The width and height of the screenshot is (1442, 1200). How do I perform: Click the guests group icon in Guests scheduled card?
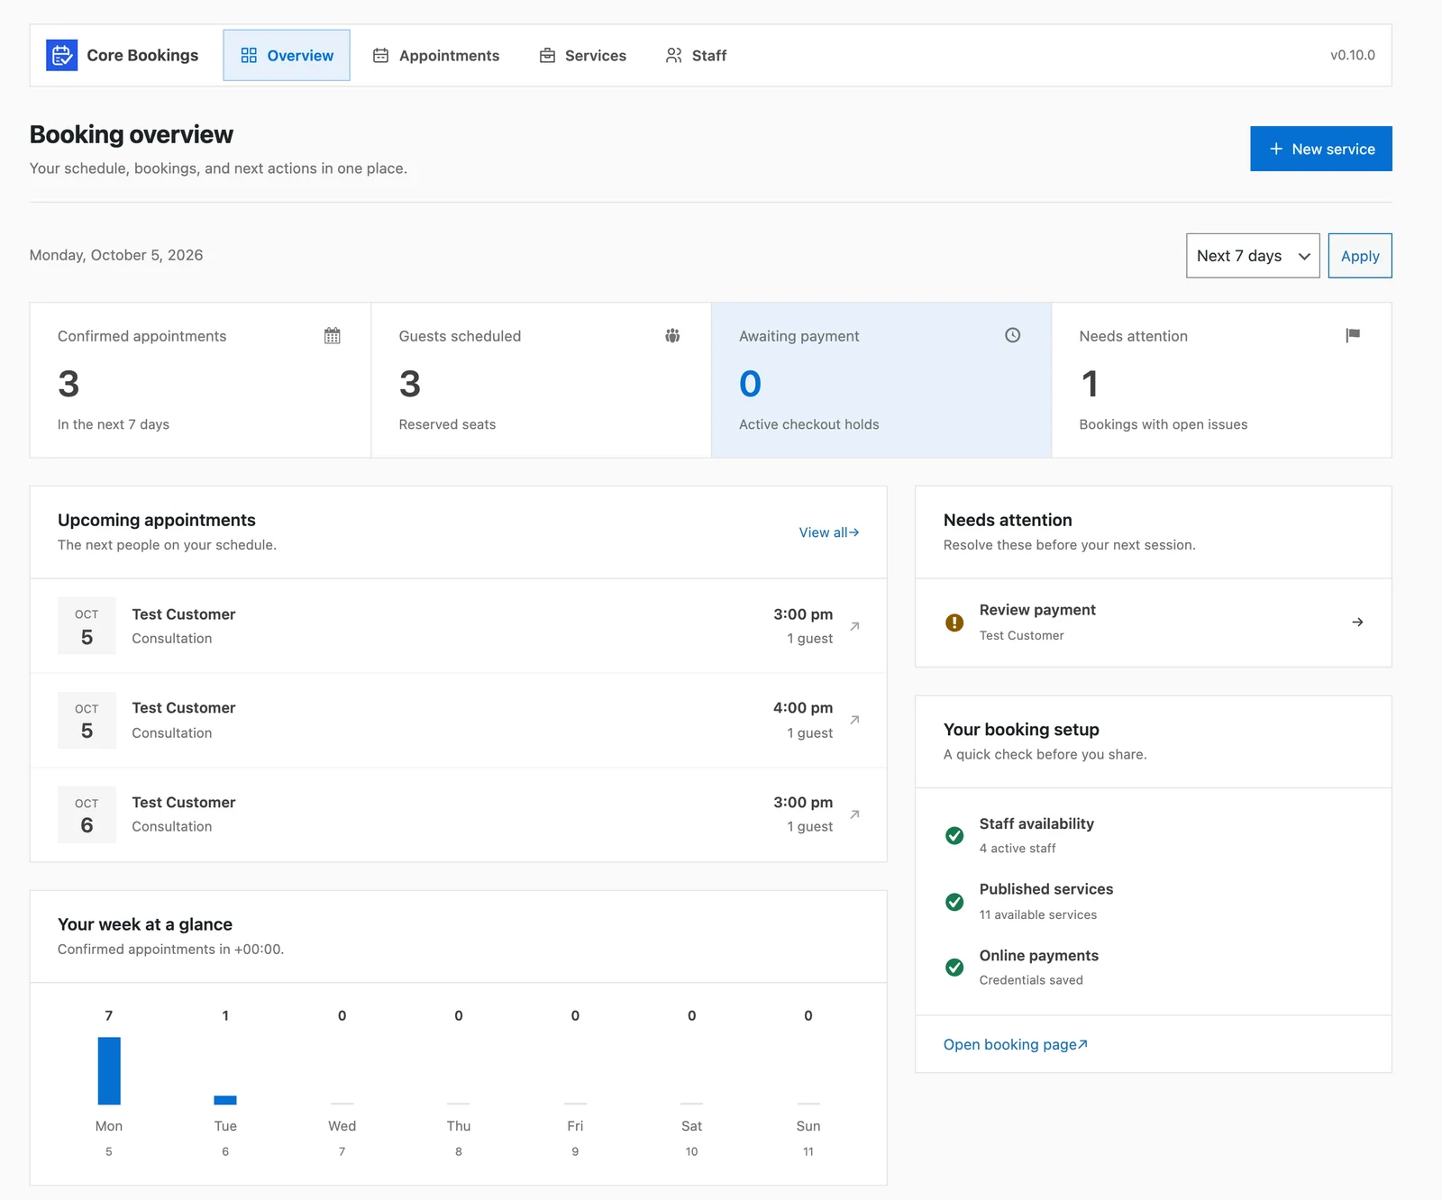[x=672, y=336]
